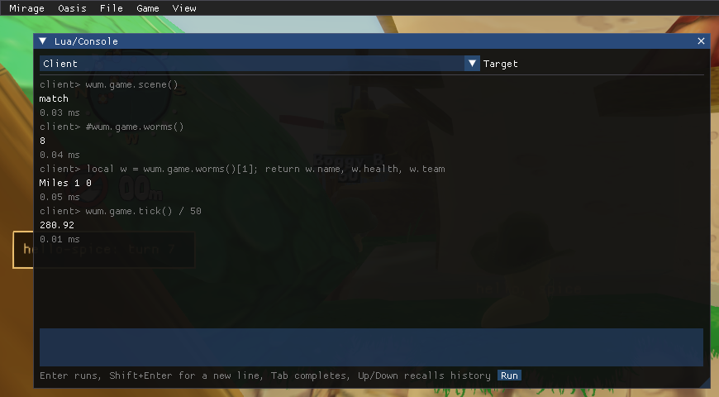Click the '0.01 ms' timing line
This screenshot has height=397, width=719.
60,239
